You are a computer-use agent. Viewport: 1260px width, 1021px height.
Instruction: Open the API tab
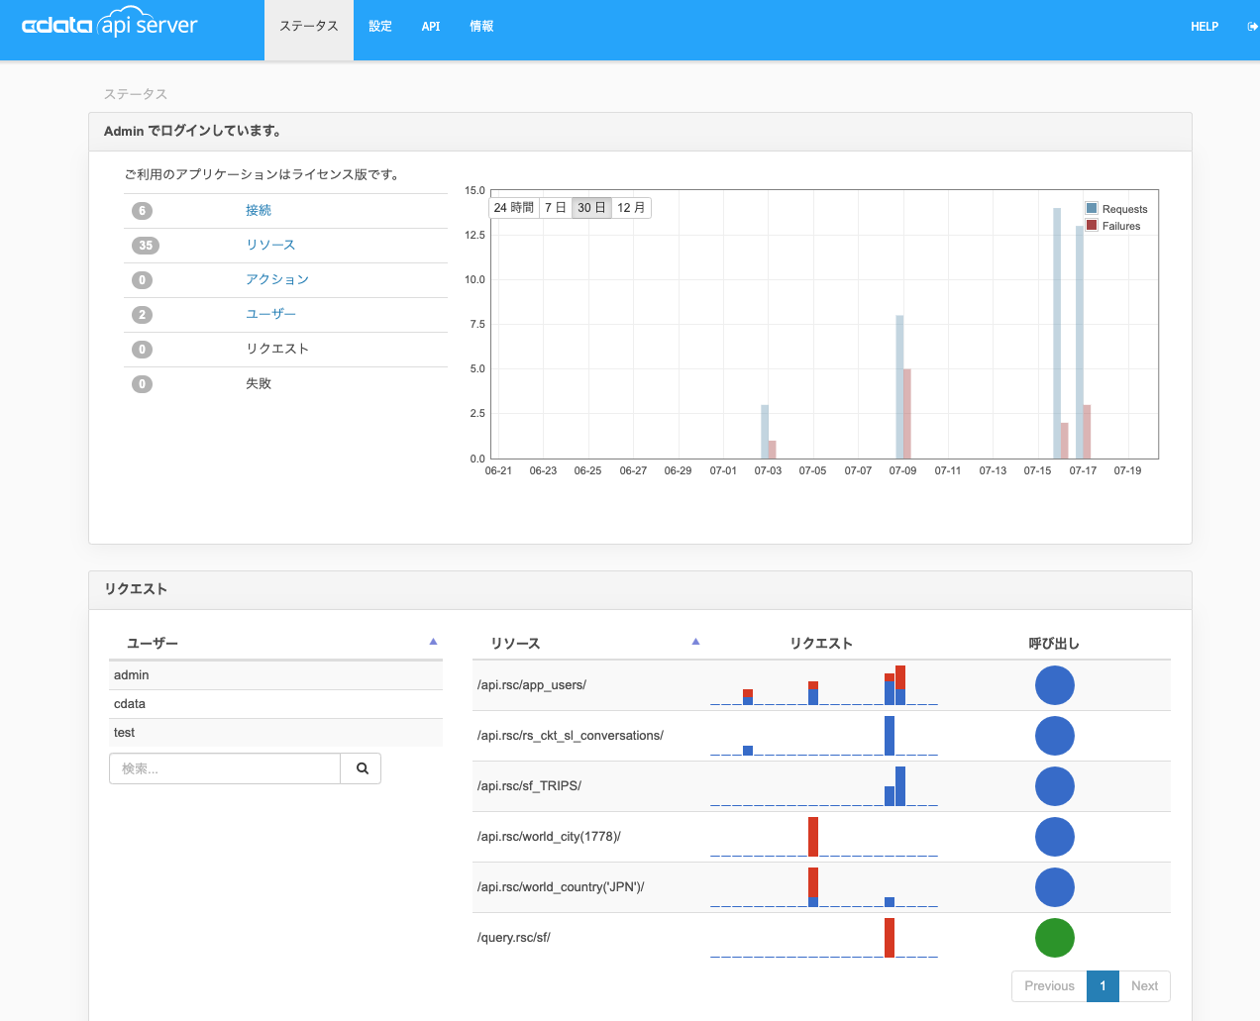pos(430,26)
